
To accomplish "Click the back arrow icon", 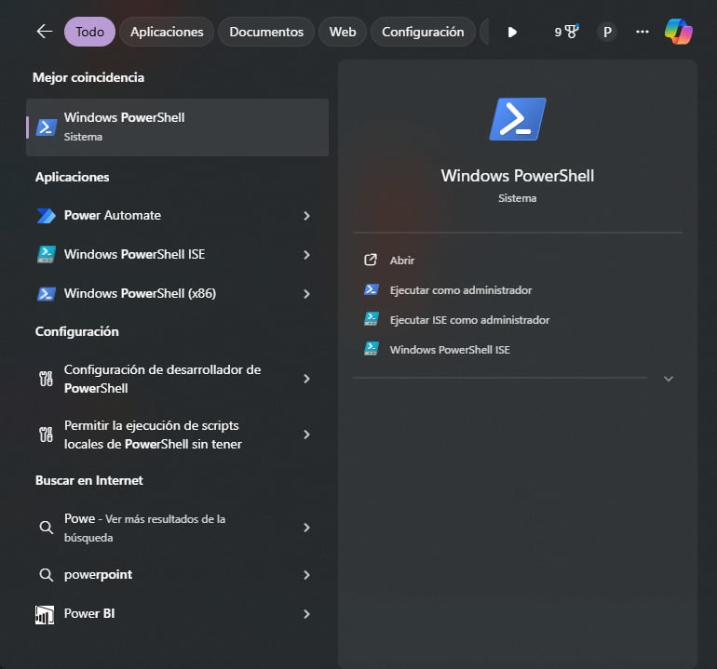I will pyautogui.click(x=44, y=32).
